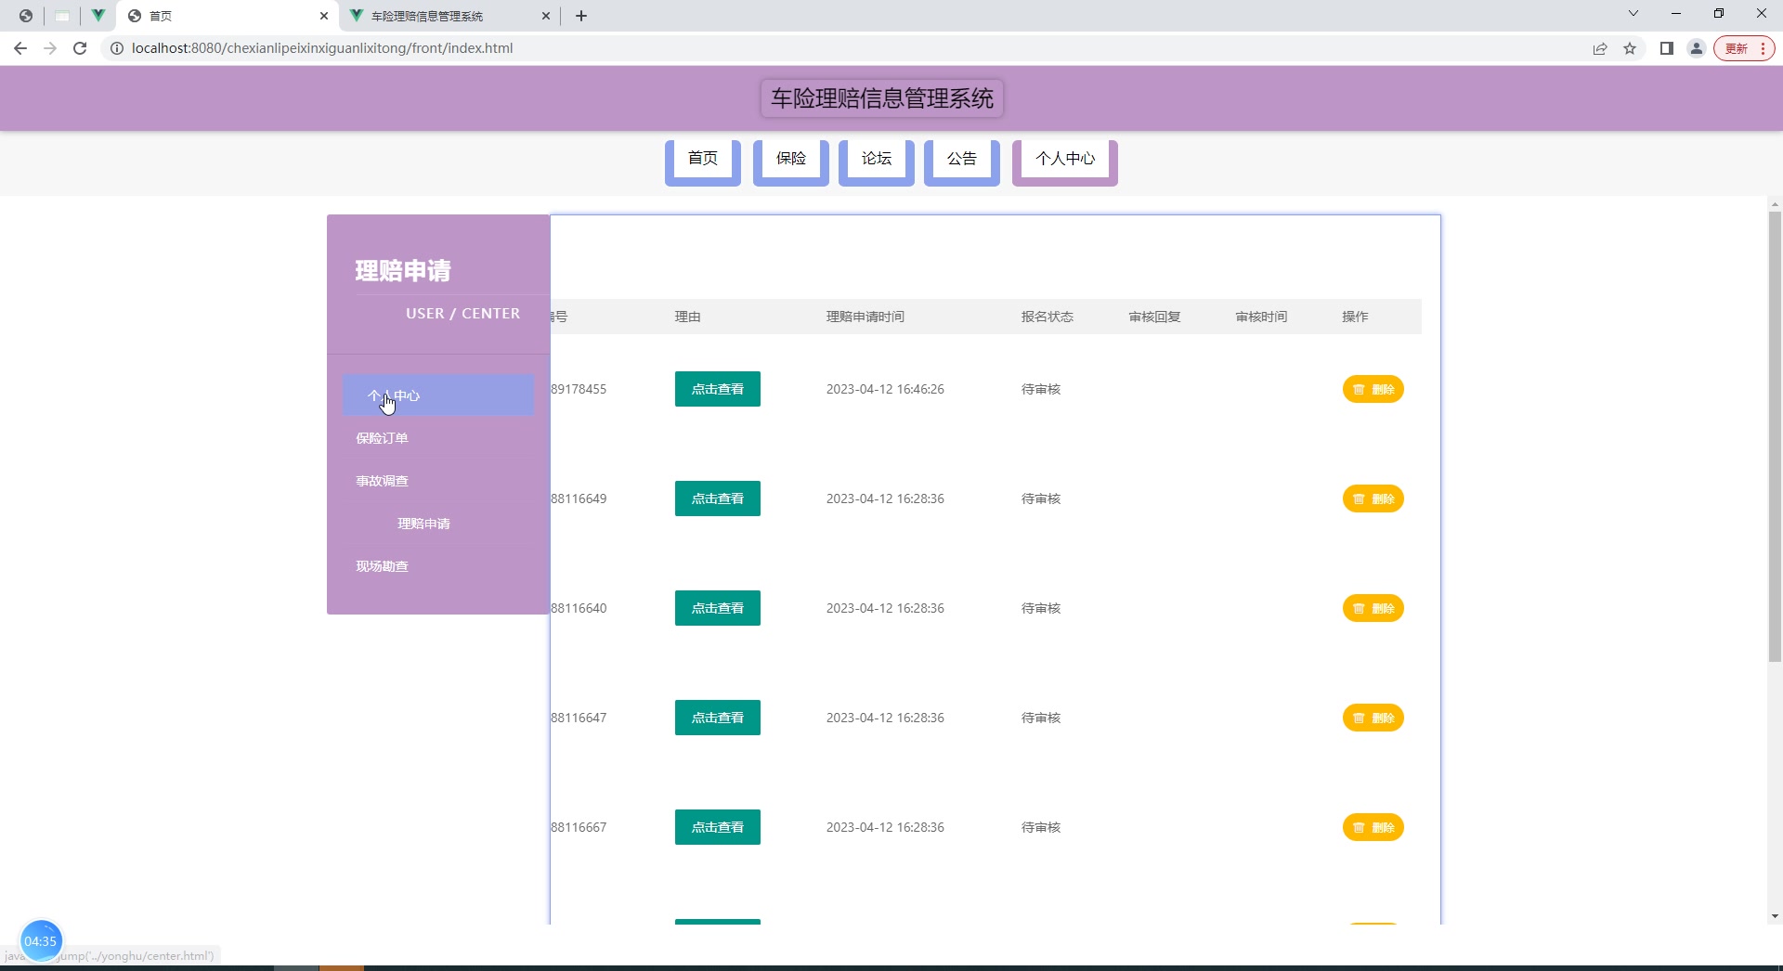Click the page vertical scrollbar thumb
This screenshot has height=971, width=1783.
point(1775,436)
